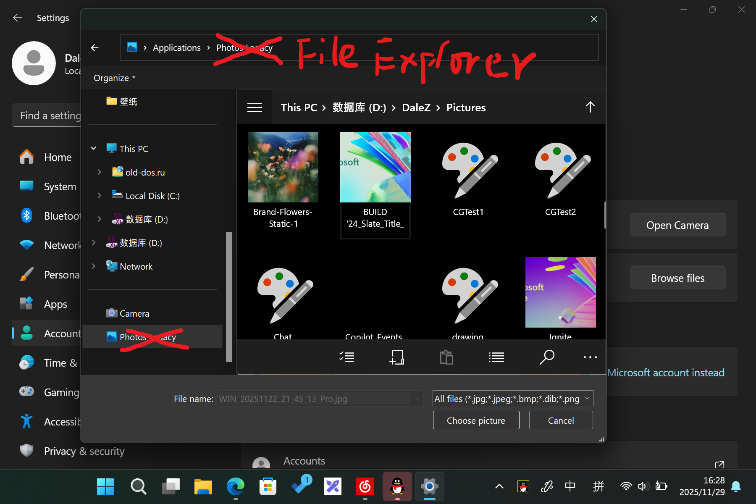Select the Brand-Flowers-Static-1 thumbnail

[283, 167]
